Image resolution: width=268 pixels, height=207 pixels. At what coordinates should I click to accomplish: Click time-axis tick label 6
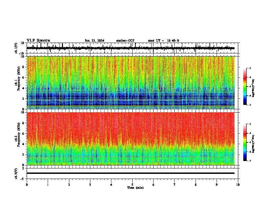(x=153, y=185)
